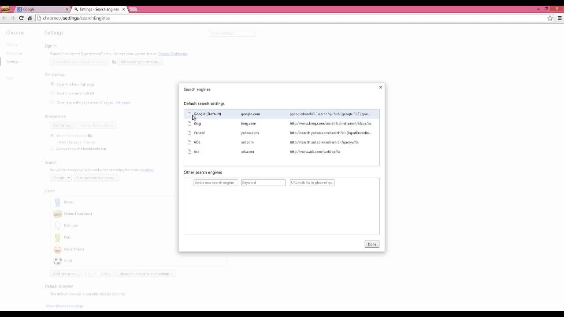
Task: Click Add new user button
Action: tap(65, 274)
